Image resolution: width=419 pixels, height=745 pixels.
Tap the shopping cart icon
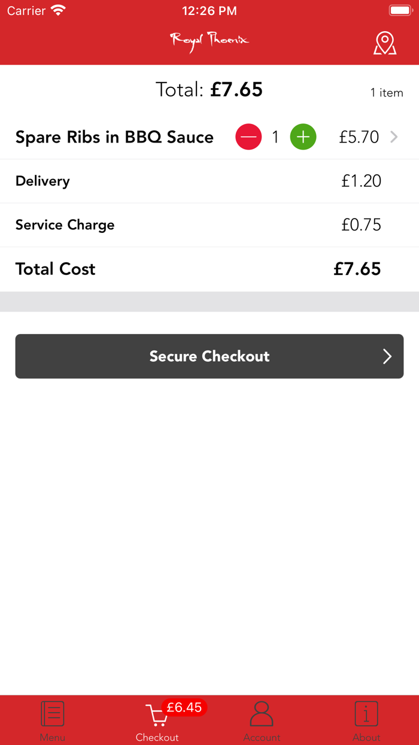point(156,715)
